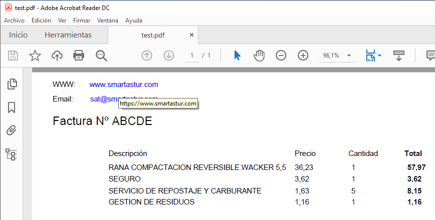Viewport: 435px width, 220px height.
Task: Open the Archivo menu
Action: click(x=14, y=20)
